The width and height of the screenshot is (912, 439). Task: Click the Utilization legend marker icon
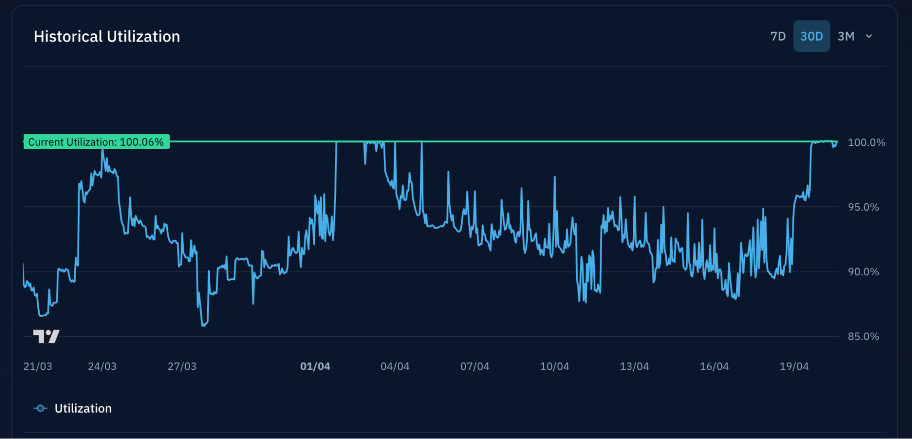pos(41,408)
